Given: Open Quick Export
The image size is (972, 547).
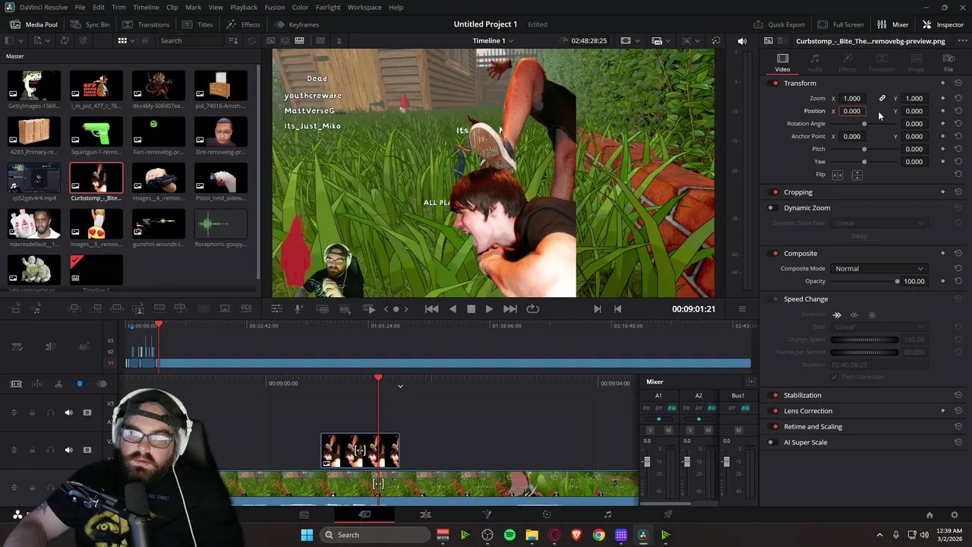Looking at the screenshot, I should [x=778, y=24].
